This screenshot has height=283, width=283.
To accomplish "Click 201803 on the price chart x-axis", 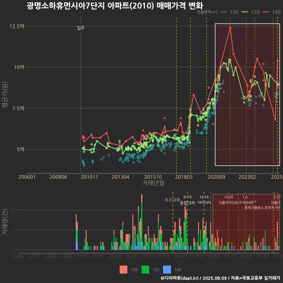I will pos(184,177).
